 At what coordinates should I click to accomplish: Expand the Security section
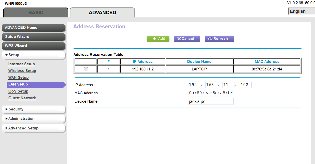pos(33,109)
